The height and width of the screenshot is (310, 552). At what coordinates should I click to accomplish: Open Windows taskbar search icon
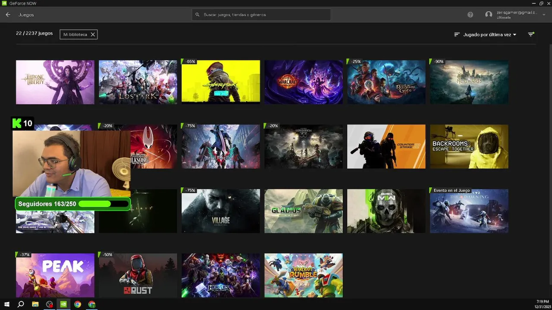tap(21, 304)
